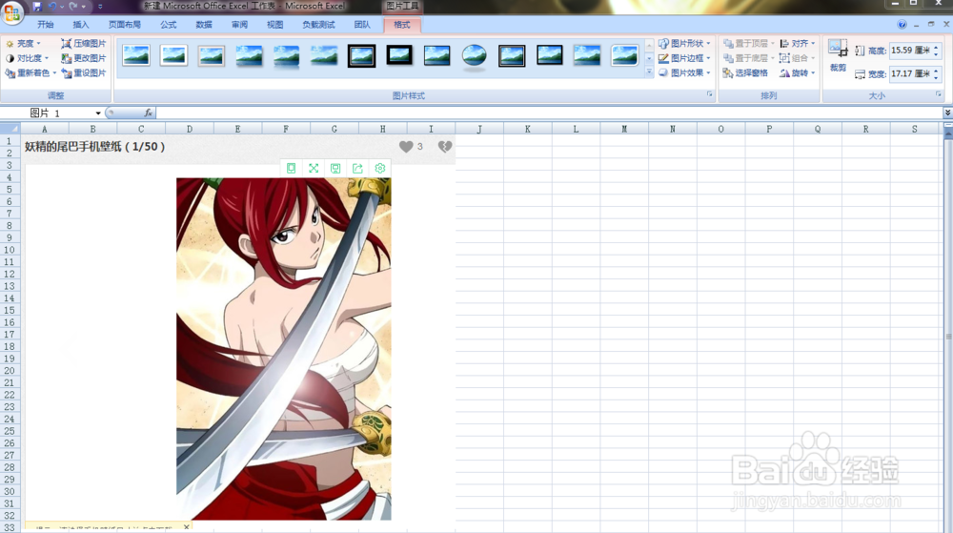Open the 公式 tab

(x=169, y=25)
